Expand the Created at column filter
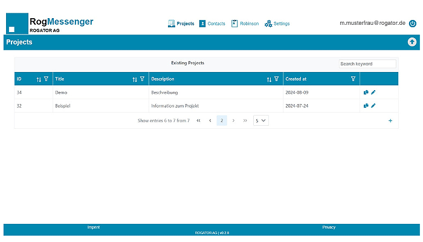This screenshot has width=423, height=242. pyautogui.click(x=353, y=79)
